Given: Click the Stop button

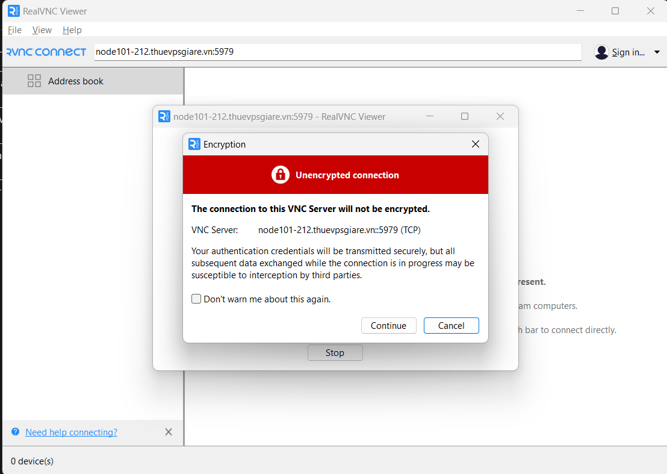Looking at the screenshot, I should 335,353.
